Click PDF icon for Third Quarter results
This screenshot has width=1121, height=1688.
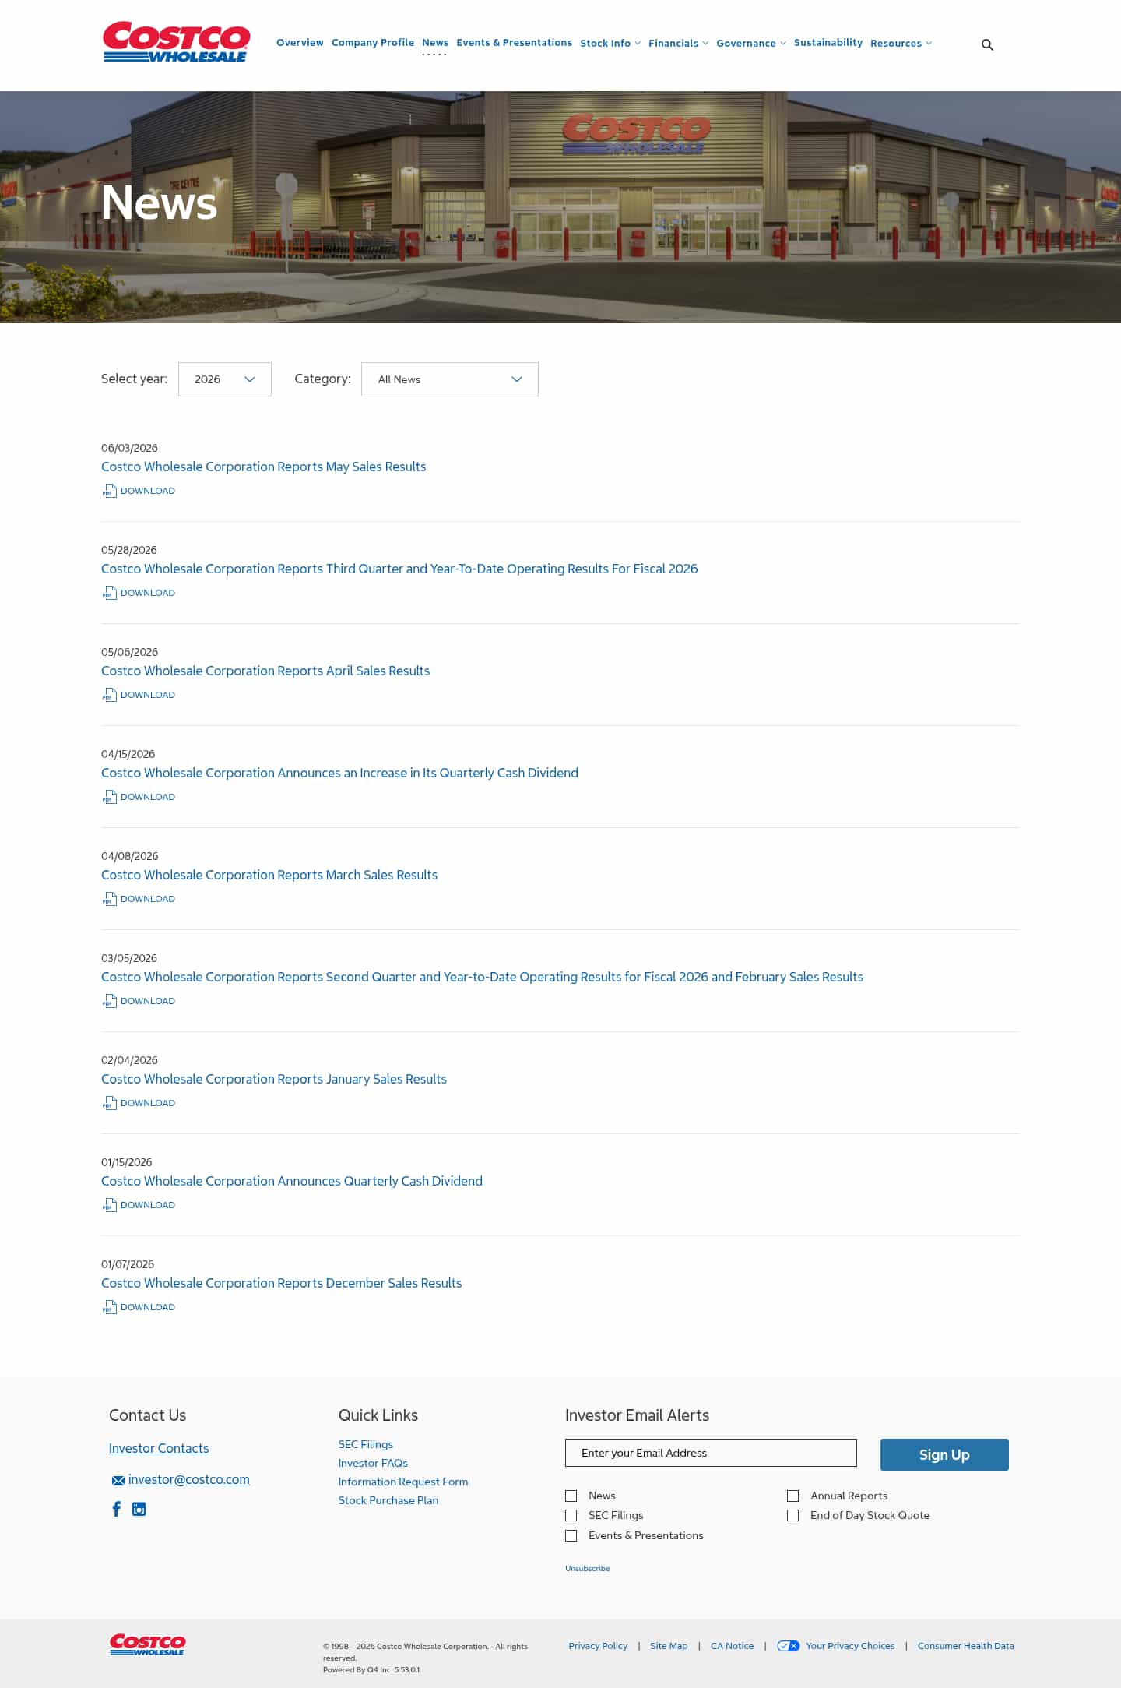pos(109,593)
